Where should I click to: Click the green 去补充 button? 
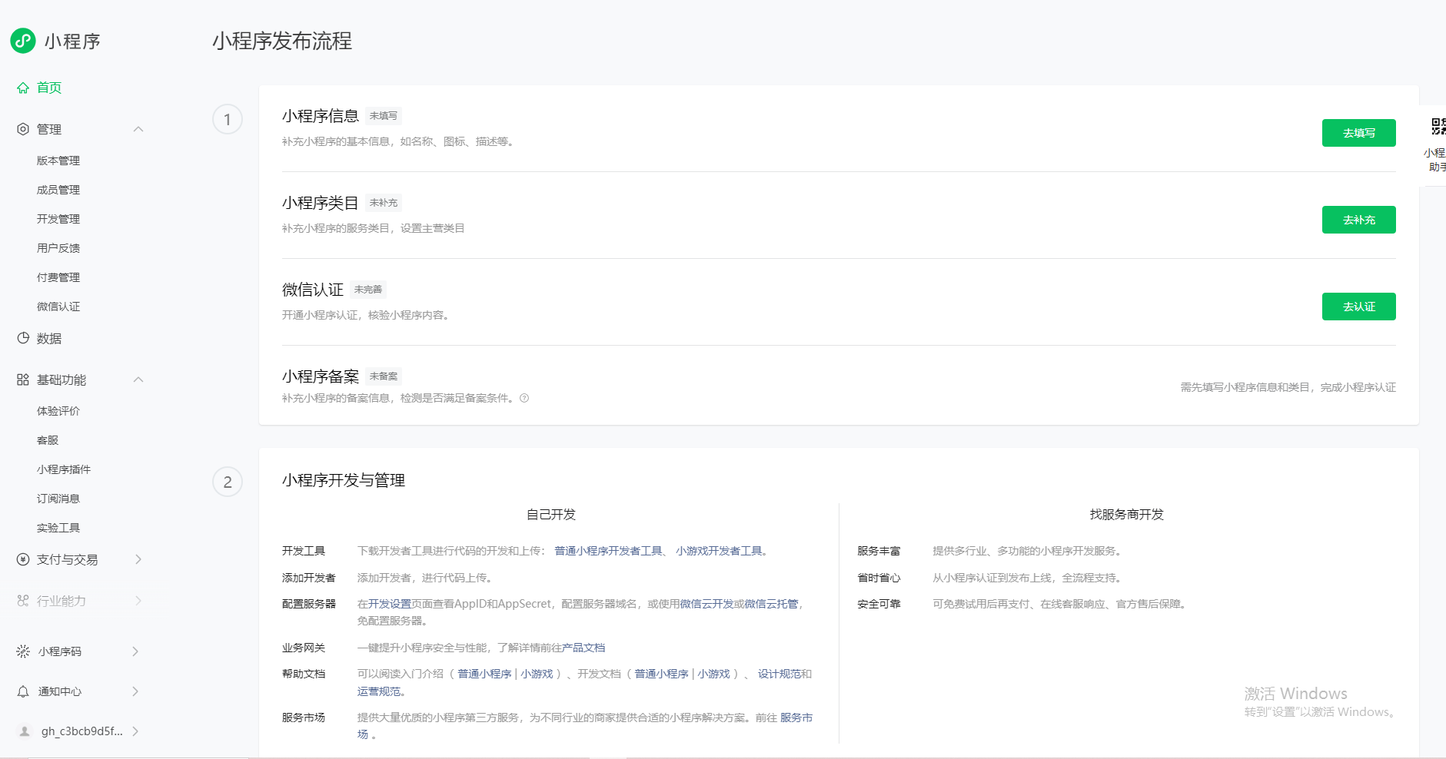pyautogui.click(x=1358, y=220)
